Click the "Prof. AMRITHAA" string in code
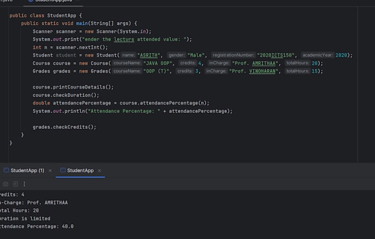This screenshot has width=375, height=239. click(255, 63)
